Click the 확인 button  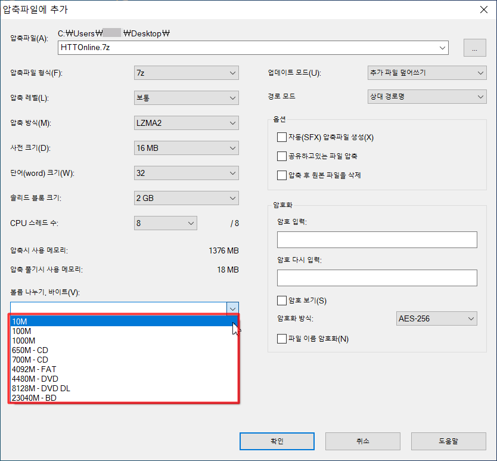[277, 441]
